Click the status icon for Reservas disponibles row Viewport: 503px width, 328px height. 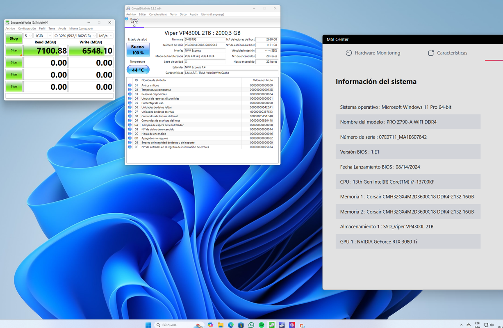pos(130,94)
